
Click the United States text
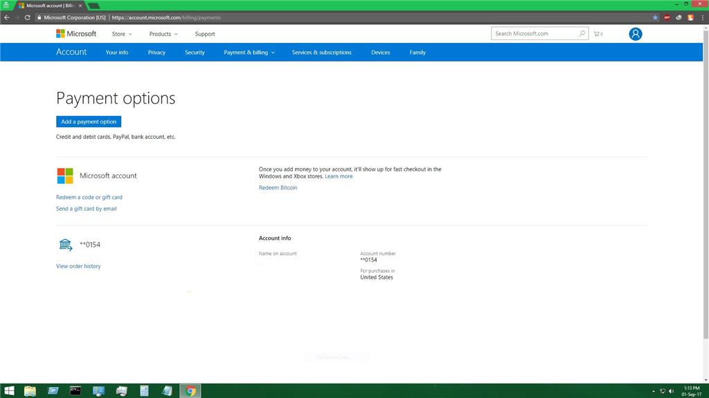377,278
